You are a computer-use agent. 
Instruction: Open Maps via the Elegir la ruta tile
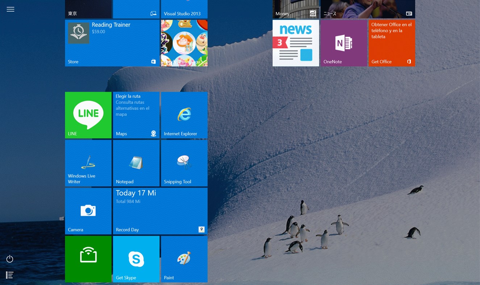point(136,115)
